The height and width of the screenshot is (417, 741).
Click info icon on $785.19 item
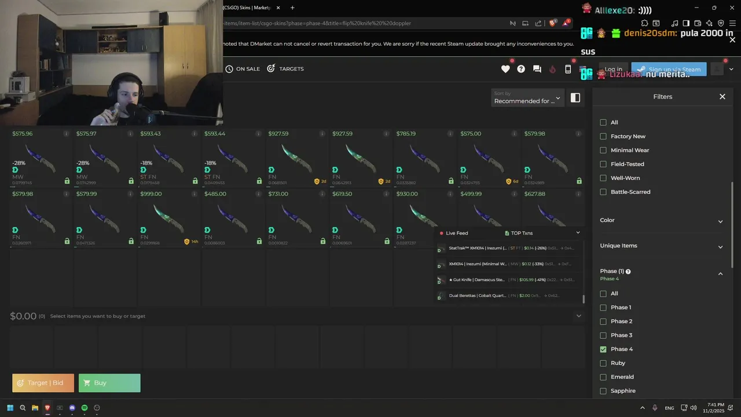click(450, 134)
